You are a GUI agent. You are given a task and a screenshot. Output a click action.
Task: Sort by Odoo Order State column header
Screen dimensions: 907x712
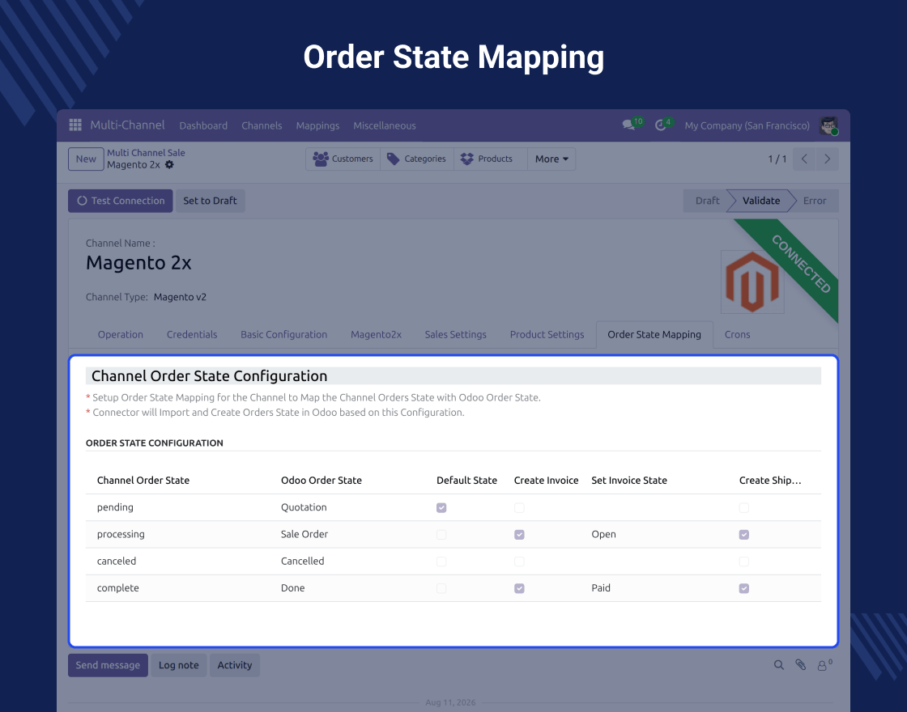pyautogui.click(x=321, y=481)
